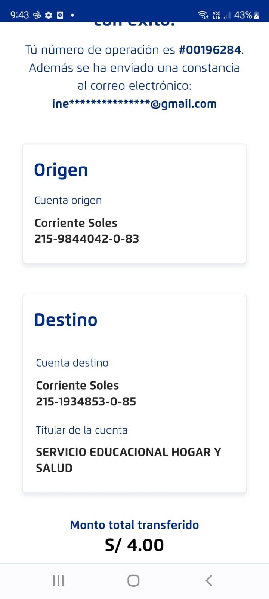Open recent apps from navigation bar
This screenshot has width=269, height=599.
click(58, 581)
